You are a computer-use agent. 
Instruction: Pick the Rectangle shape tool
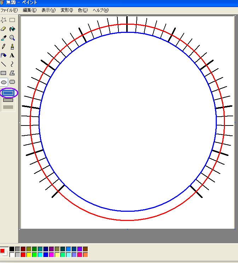[4, 73]
